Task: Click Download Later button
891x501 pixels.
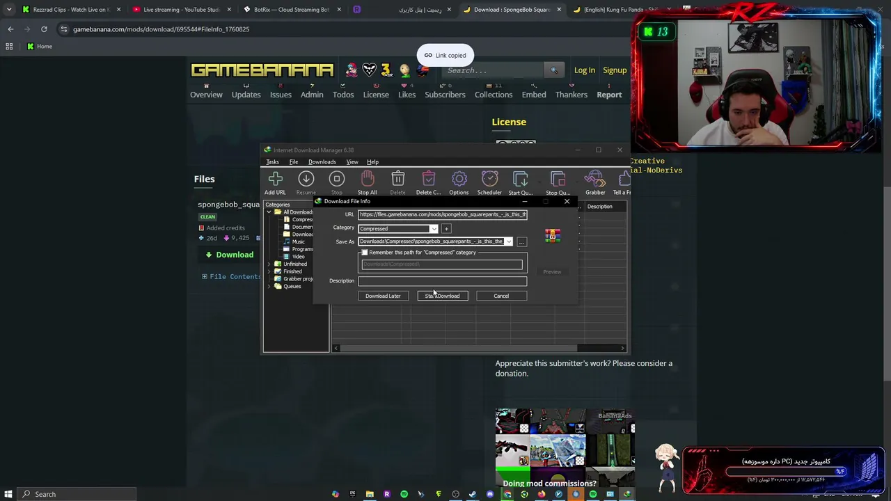Action: coord(383,296)
